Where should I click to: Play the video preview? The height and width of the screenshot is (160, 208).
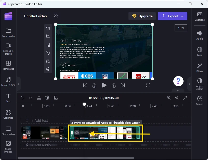pyautogui.click(x=104, y=85)
